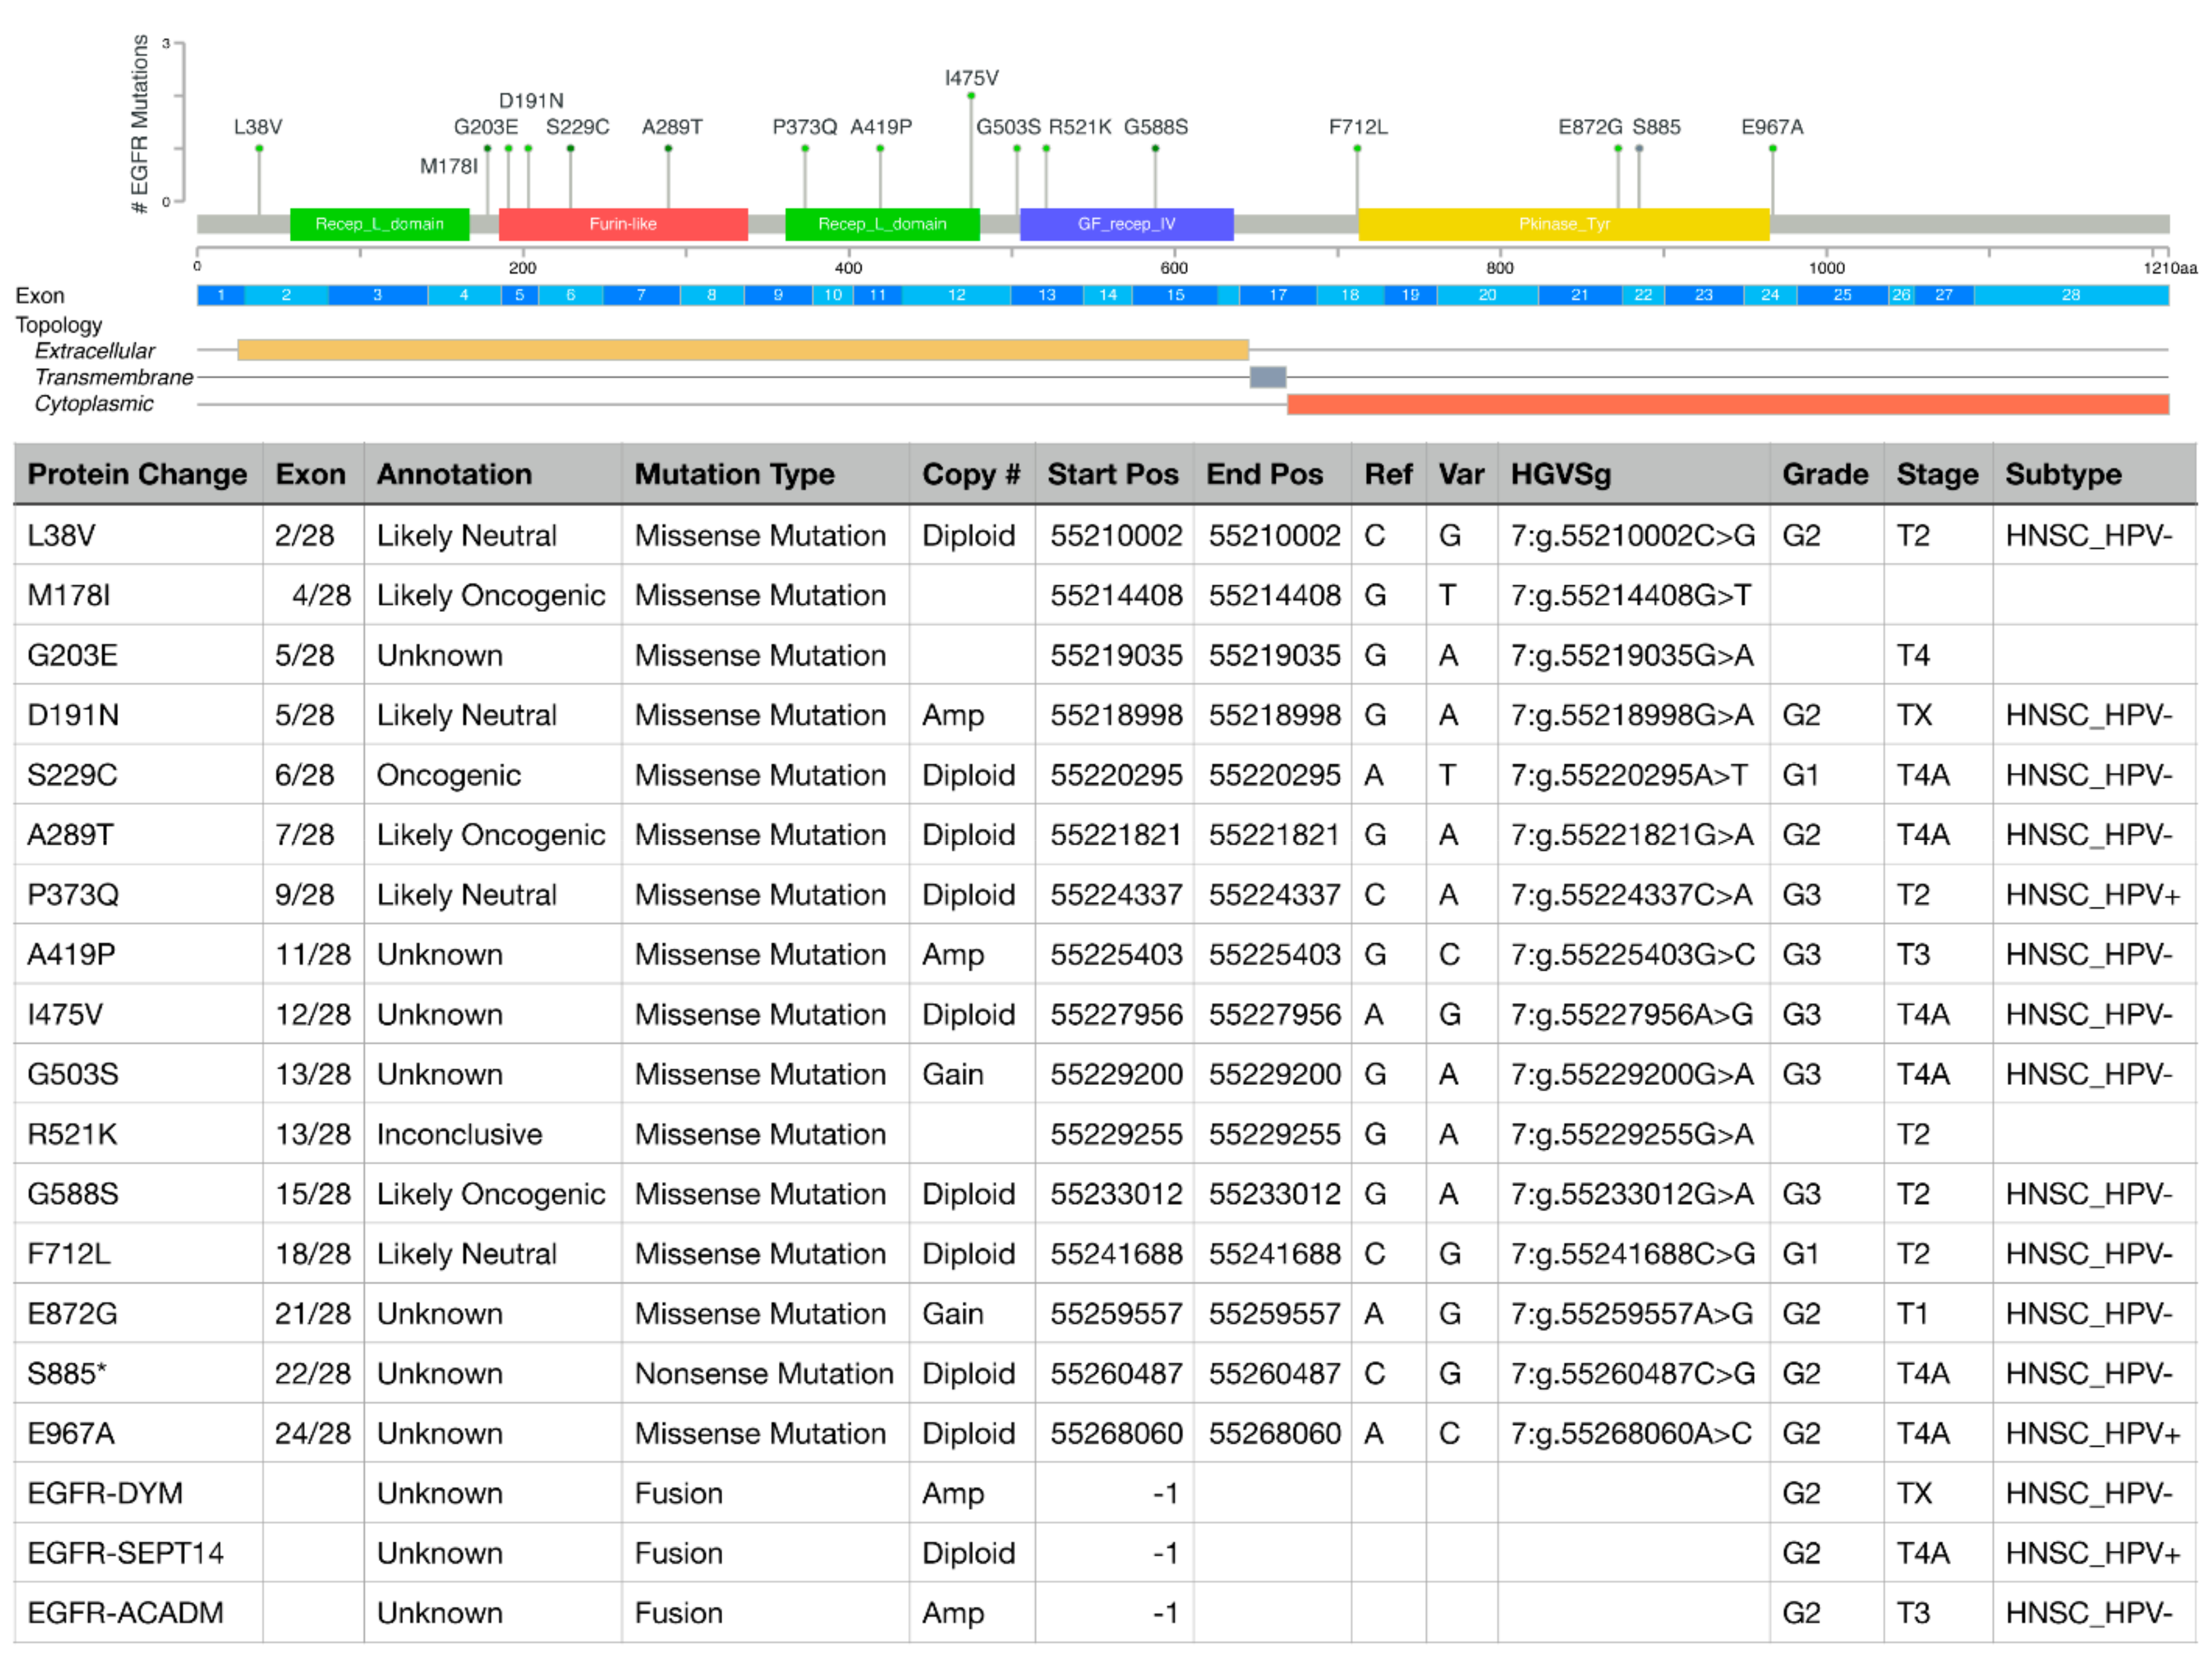Select the red Furin-like domain block
Viewport: 2212px width, 1660px height.
623,224
